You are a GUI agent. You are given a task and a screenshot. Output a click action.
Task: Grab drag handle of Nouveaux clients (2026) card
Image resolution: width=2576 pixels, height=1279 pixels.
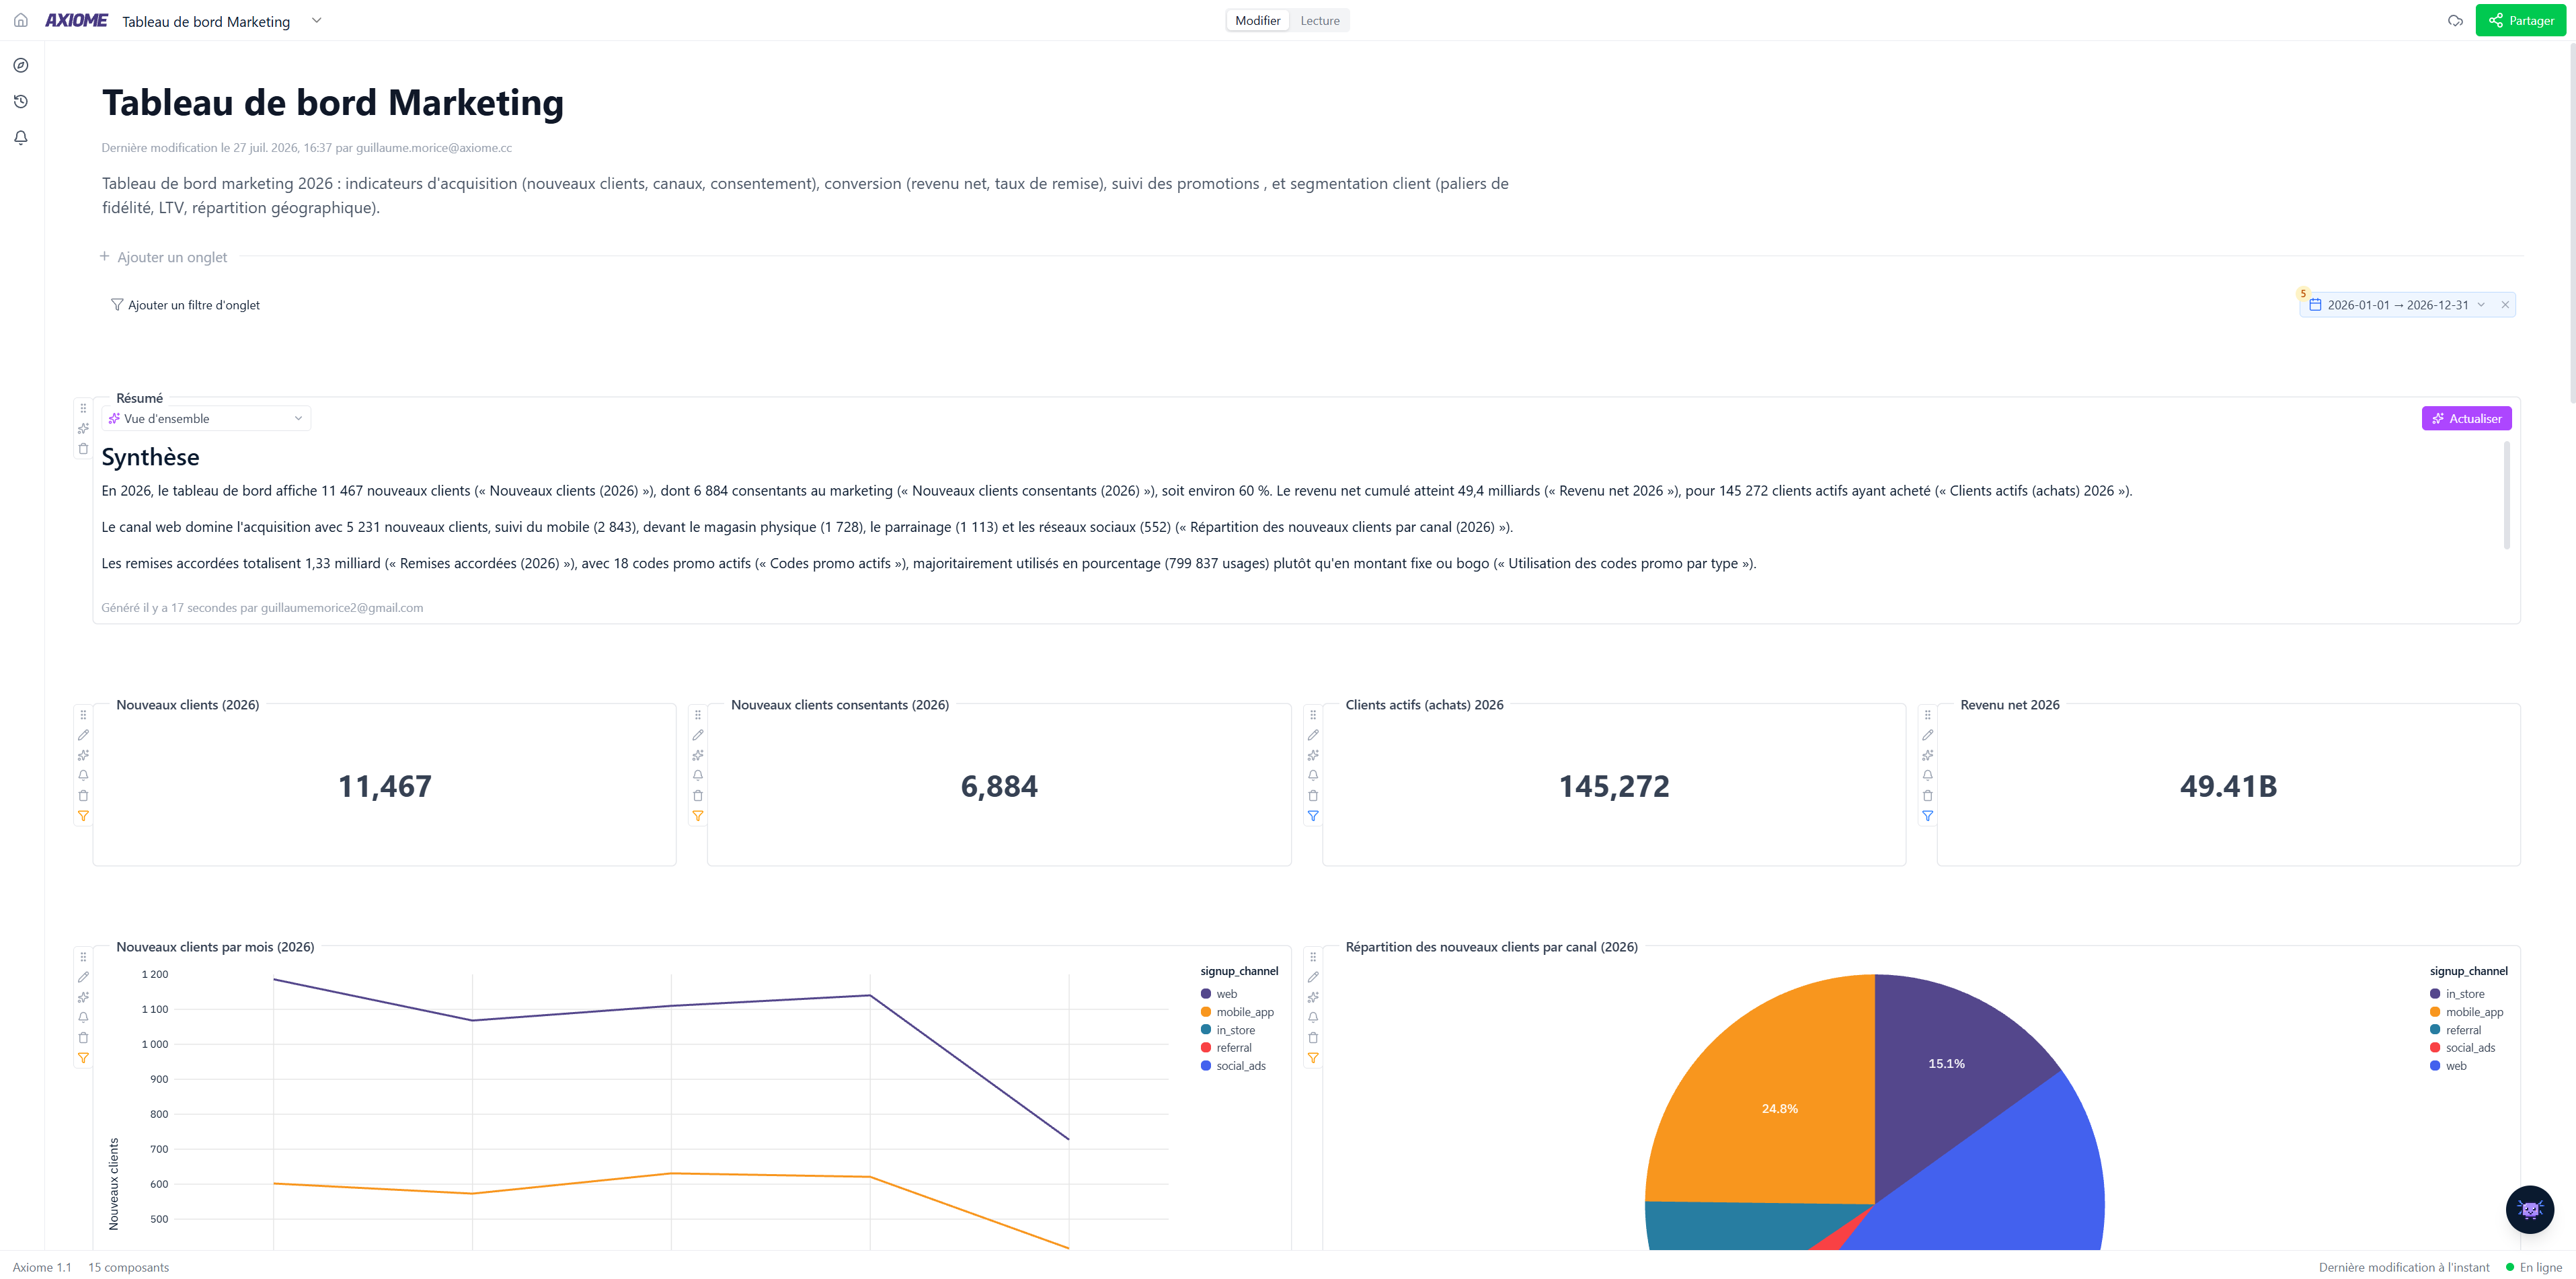83,714
